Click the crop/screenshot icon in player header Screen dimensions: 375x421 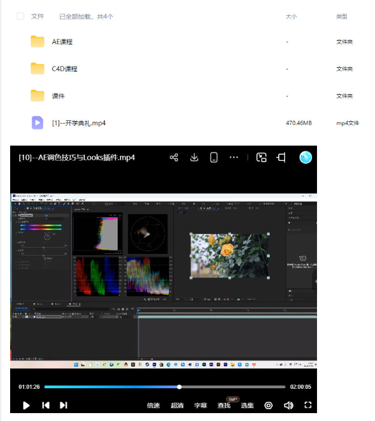coord(281,157)
